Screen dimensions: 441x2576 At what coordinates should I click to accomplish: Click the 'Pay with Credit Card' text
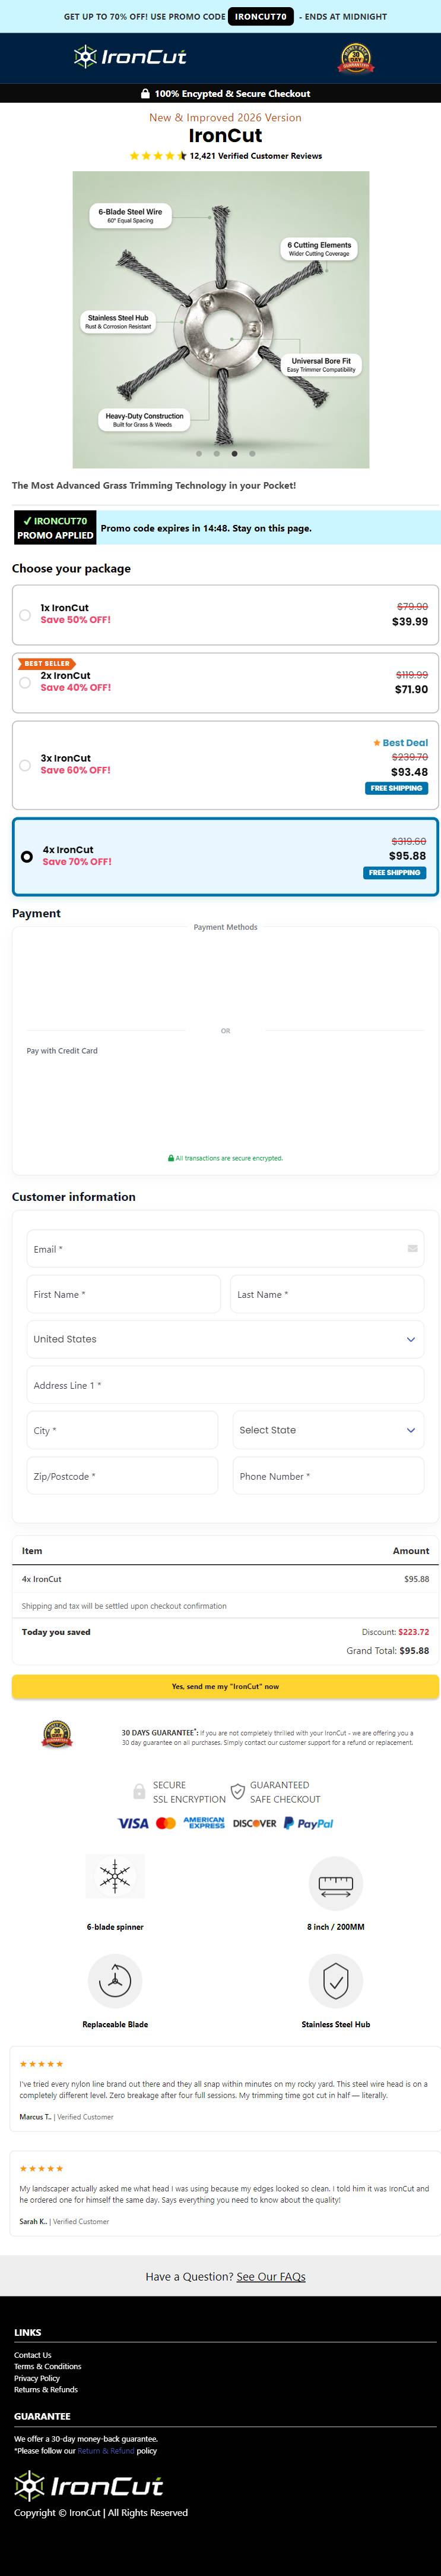pyautogui.click(x=62, y=1050)
